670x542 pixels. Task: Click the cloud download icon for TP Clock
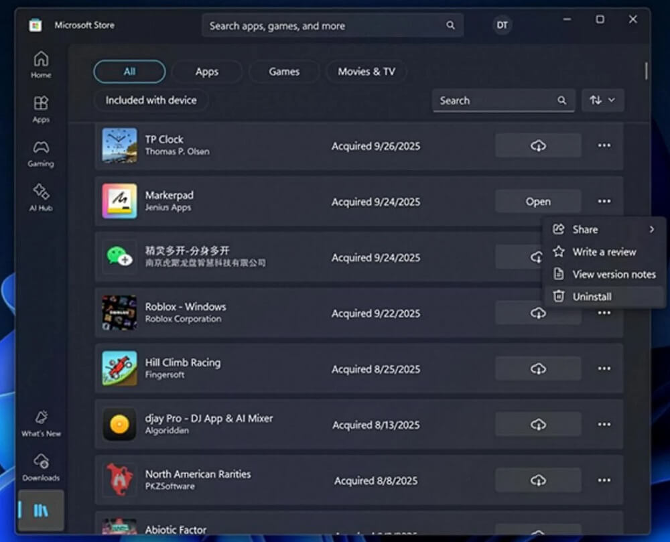pyautogui.click(x=538, y=145)
